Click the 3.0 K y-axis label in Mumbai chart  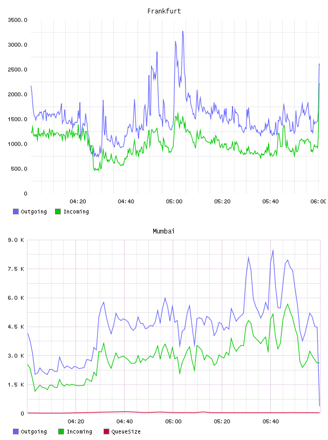click(x=16, y=356)
